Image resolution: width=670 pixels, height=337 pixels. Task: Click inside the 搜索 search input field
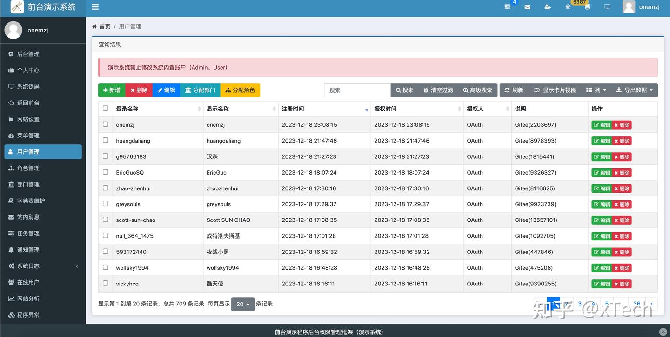[x=357, y=90]
